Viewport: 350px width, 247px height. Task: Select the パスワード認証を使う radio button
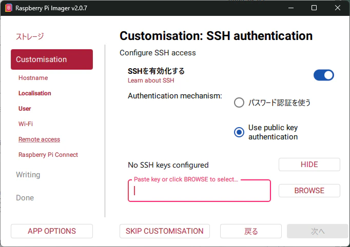tap(239, 102)
